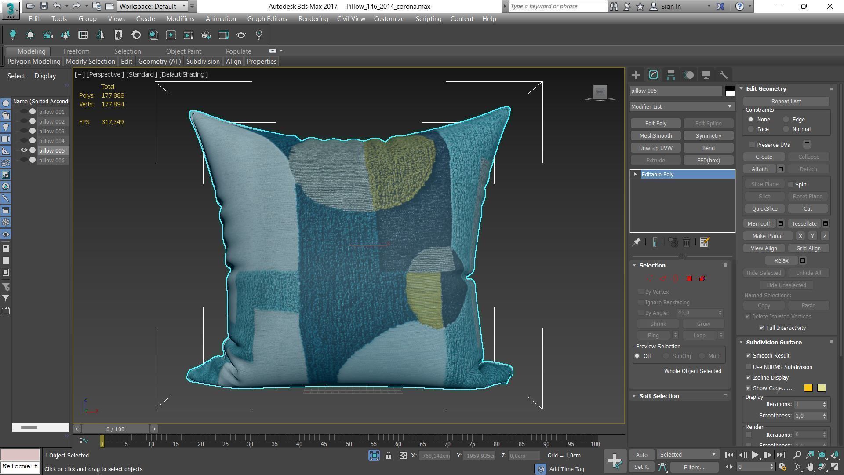844x475 pixels.
Task: Click the Unwrap UVW button
Action: pyautogui.click(x=655, y=148)
